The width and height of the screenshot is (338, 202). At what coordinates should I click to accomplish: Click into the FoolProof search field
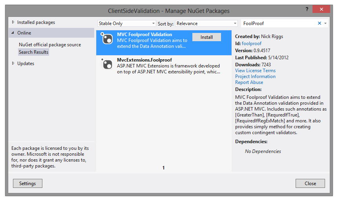point(278,24)
